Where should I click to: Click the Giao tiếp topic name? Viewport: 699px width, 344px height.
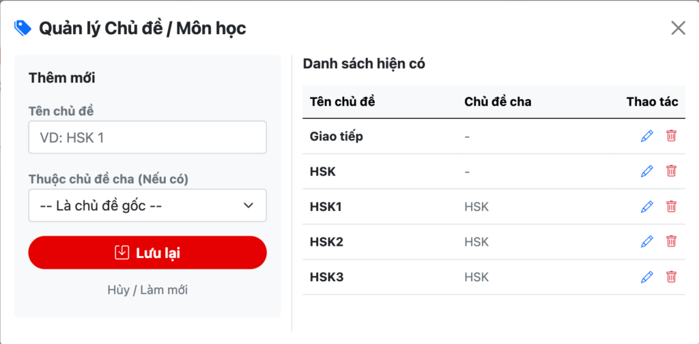(x=337, y=137)
